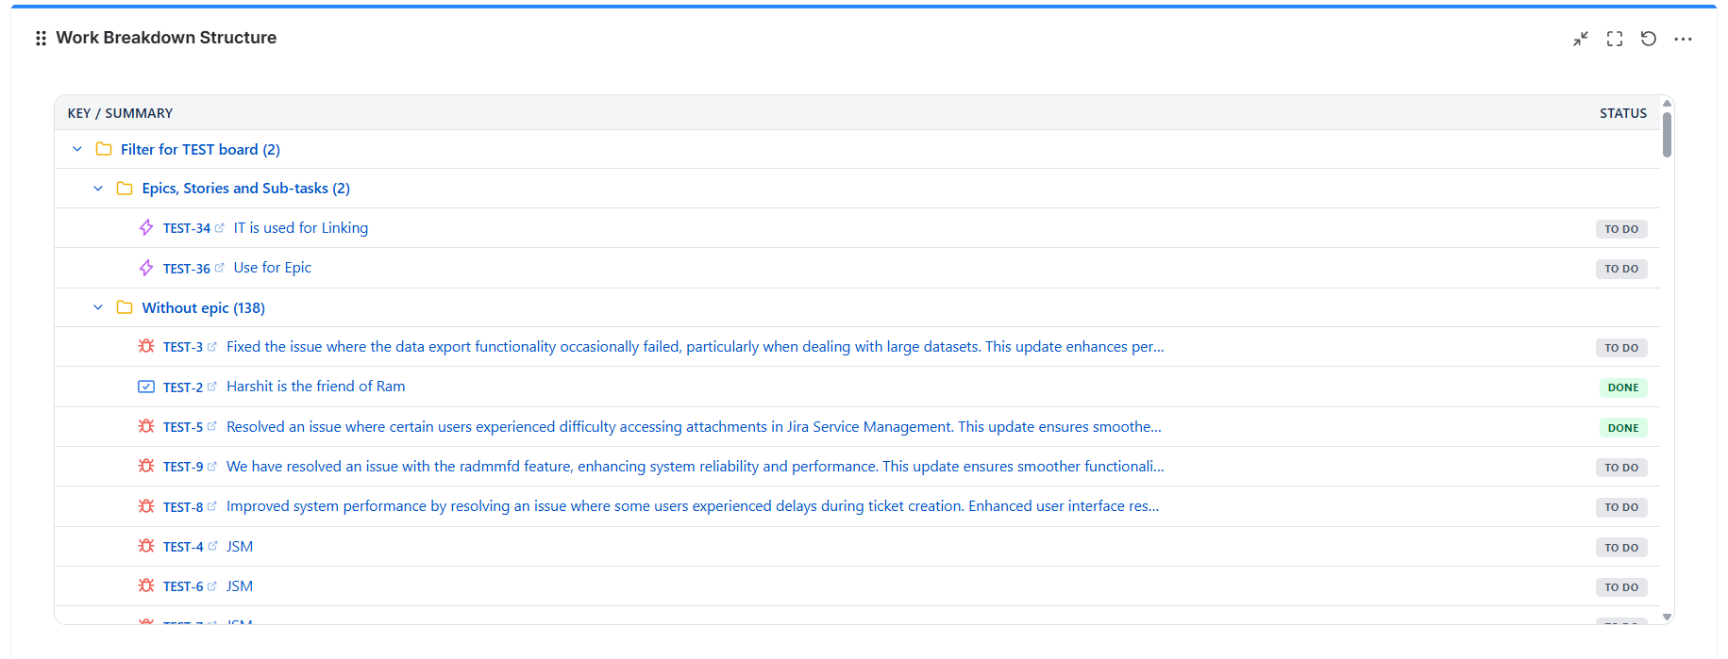Click the task icon beside TEST-2
The width and height of the screenshot is (1728, 659).
tap(146, 387)
